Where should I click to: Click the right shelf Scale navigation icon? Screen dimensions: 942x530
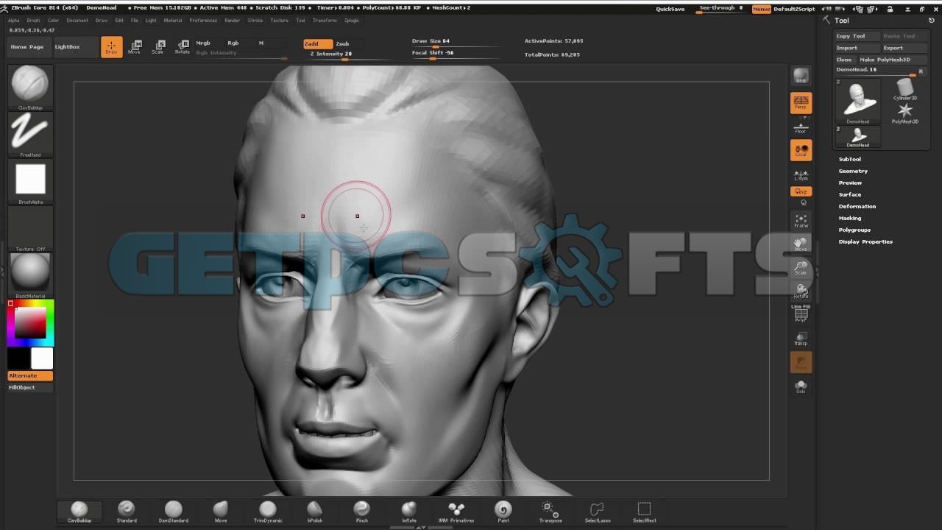click(x=801, y=267)
